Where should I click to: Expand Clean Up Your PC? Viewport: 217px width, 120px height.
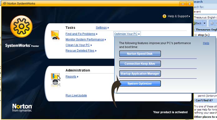point(79,45)
